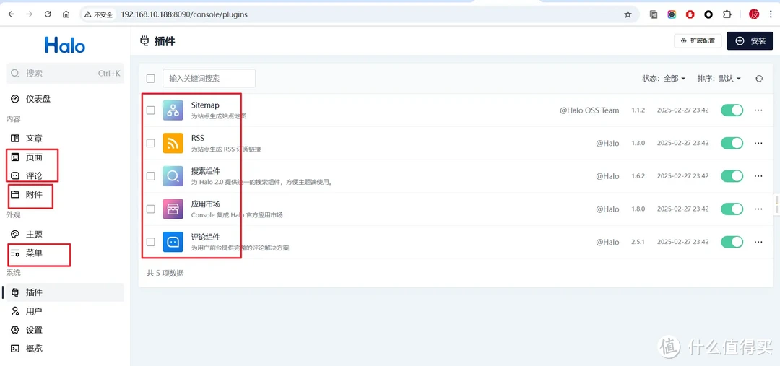The height and width of the screenshot is (366, 780).
Task: Go to 仪表盘 in the sidebar
Action: click(38, 99)
